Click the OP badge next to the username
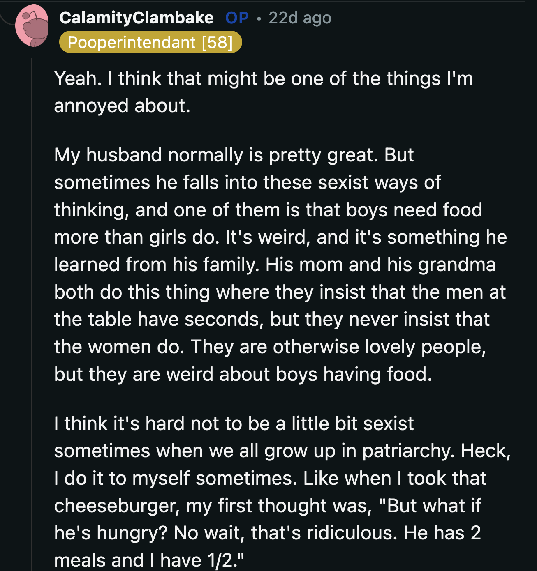Image resolution: width=537 pixels, height=571 pixels. pos(236,17)
